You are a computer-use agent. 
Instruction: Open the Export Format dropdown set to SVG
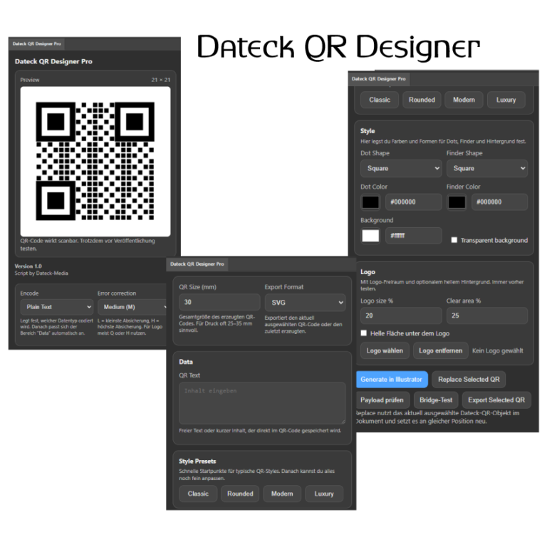click(x=305, y=303)
